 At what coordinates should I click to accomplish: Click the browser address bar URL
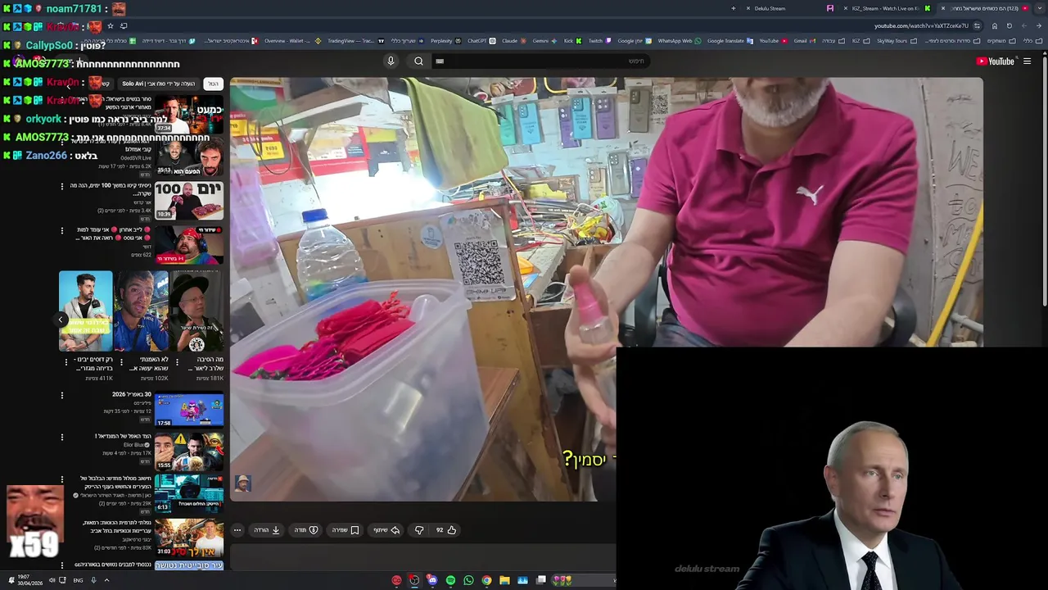pos(921,25)
